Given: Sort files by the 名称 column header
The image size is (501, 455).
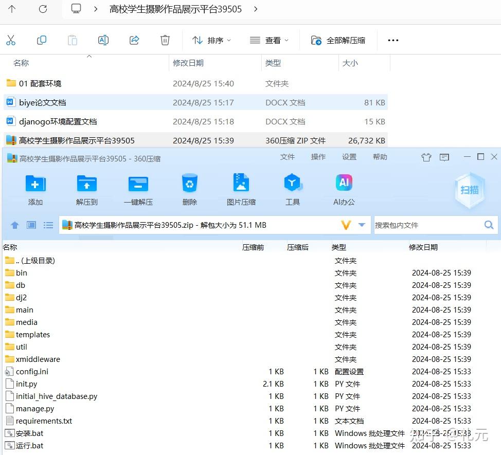Looking at the screenshot, I should pyautogui.click(x=21, y=63).
